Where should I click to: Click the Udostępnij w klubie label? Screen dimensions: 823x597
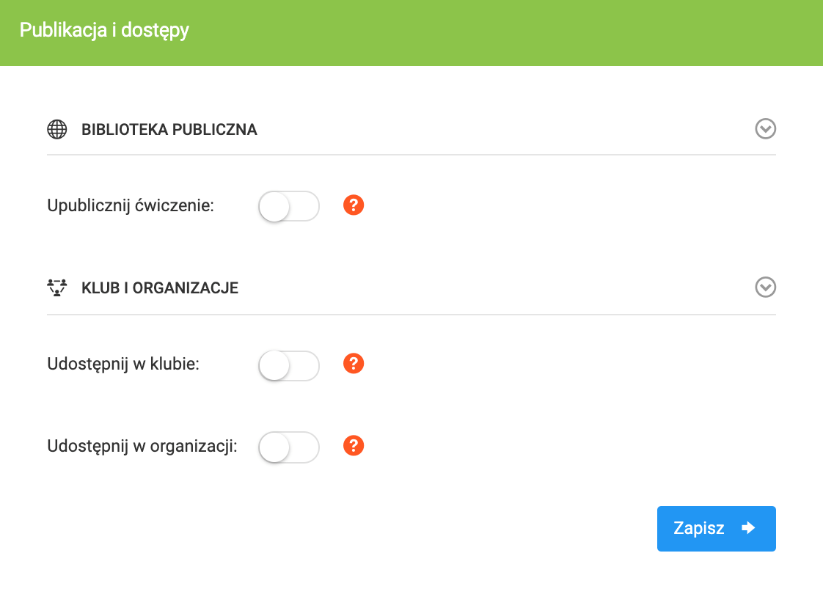123,363
